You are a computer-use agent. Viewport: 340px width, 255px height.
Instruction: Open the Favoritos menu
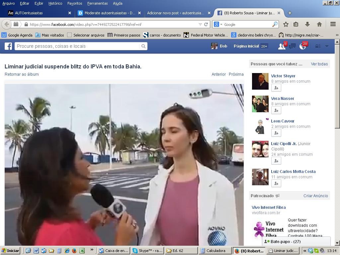point(74,3)
